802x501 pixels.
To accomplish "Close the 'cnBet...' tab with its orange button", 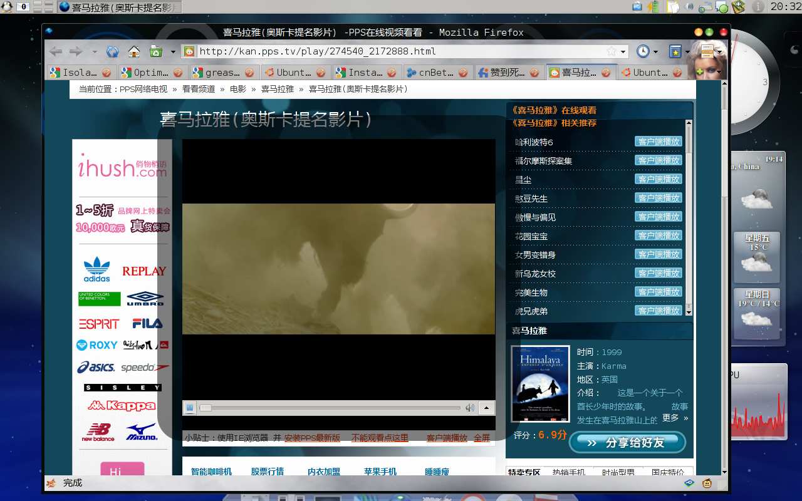I will pyautogui.click(x=463, y=73).
